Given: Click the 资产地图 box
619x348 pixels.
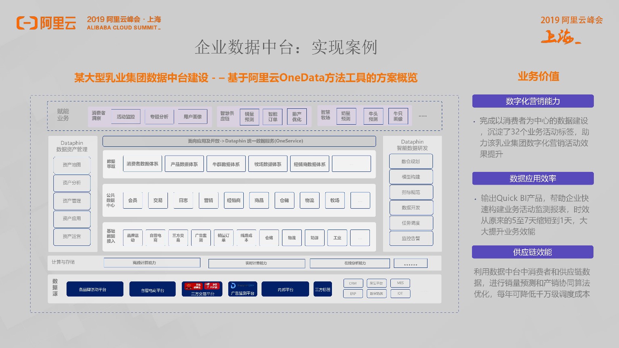Looking at the screenshot, I should [72, 165].
